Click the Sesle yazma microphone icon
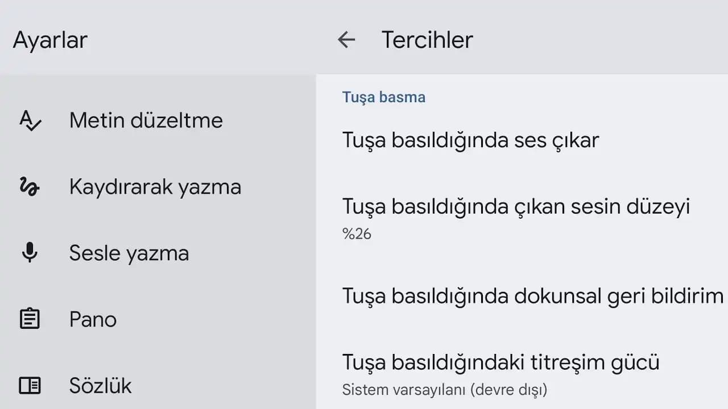The width and height of the screenshot is (728, 409). pos(30,253)
